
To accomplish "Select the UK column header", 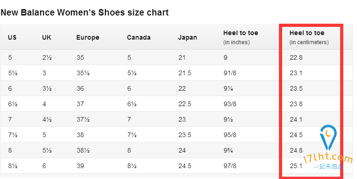I will (x=47, y=37).
